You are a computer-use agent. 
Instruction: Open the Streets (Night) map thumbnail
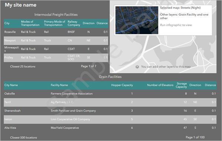[x=137, y=20]
